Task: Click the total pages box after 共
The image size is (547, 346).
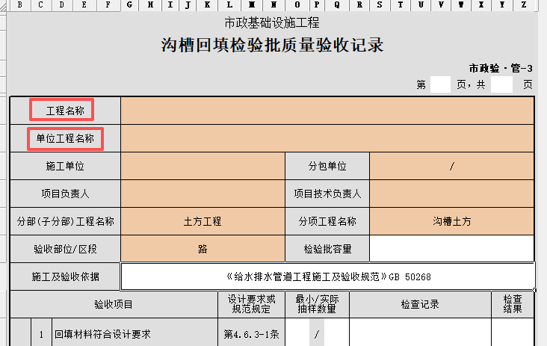Action: 502,84
